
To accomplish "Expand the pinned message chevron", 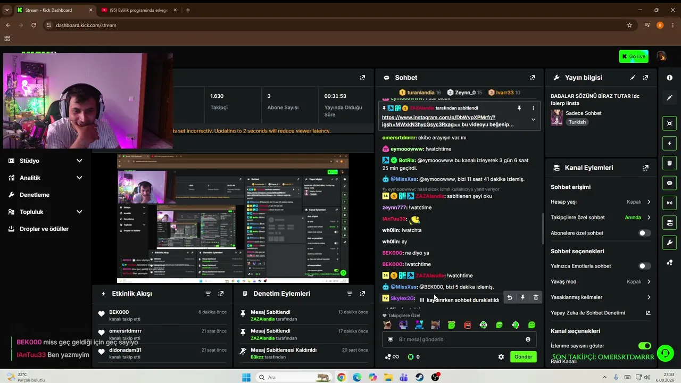I will coord(533,120).
